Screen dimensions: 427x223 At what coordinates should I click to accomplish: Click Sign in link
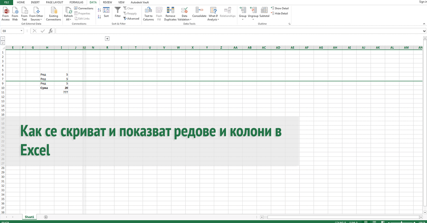pos(423,2)
